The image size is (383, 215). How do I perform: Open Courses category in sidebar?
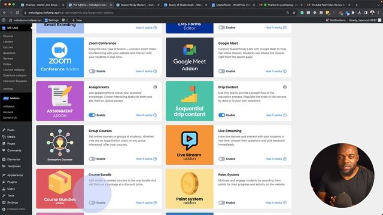(14, 70)
